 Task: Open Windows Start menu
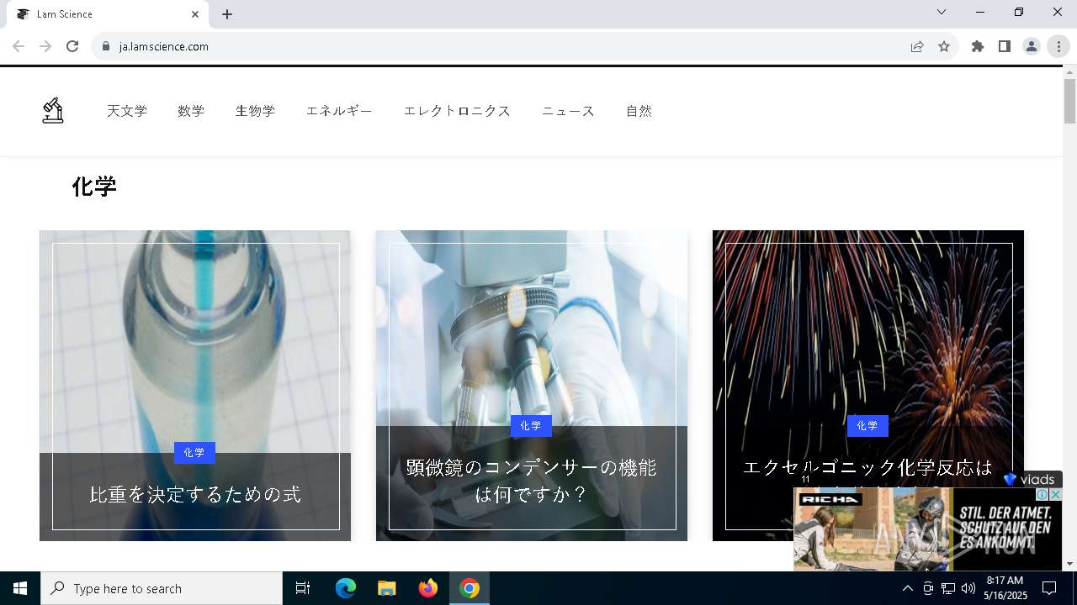click(20, 588)
